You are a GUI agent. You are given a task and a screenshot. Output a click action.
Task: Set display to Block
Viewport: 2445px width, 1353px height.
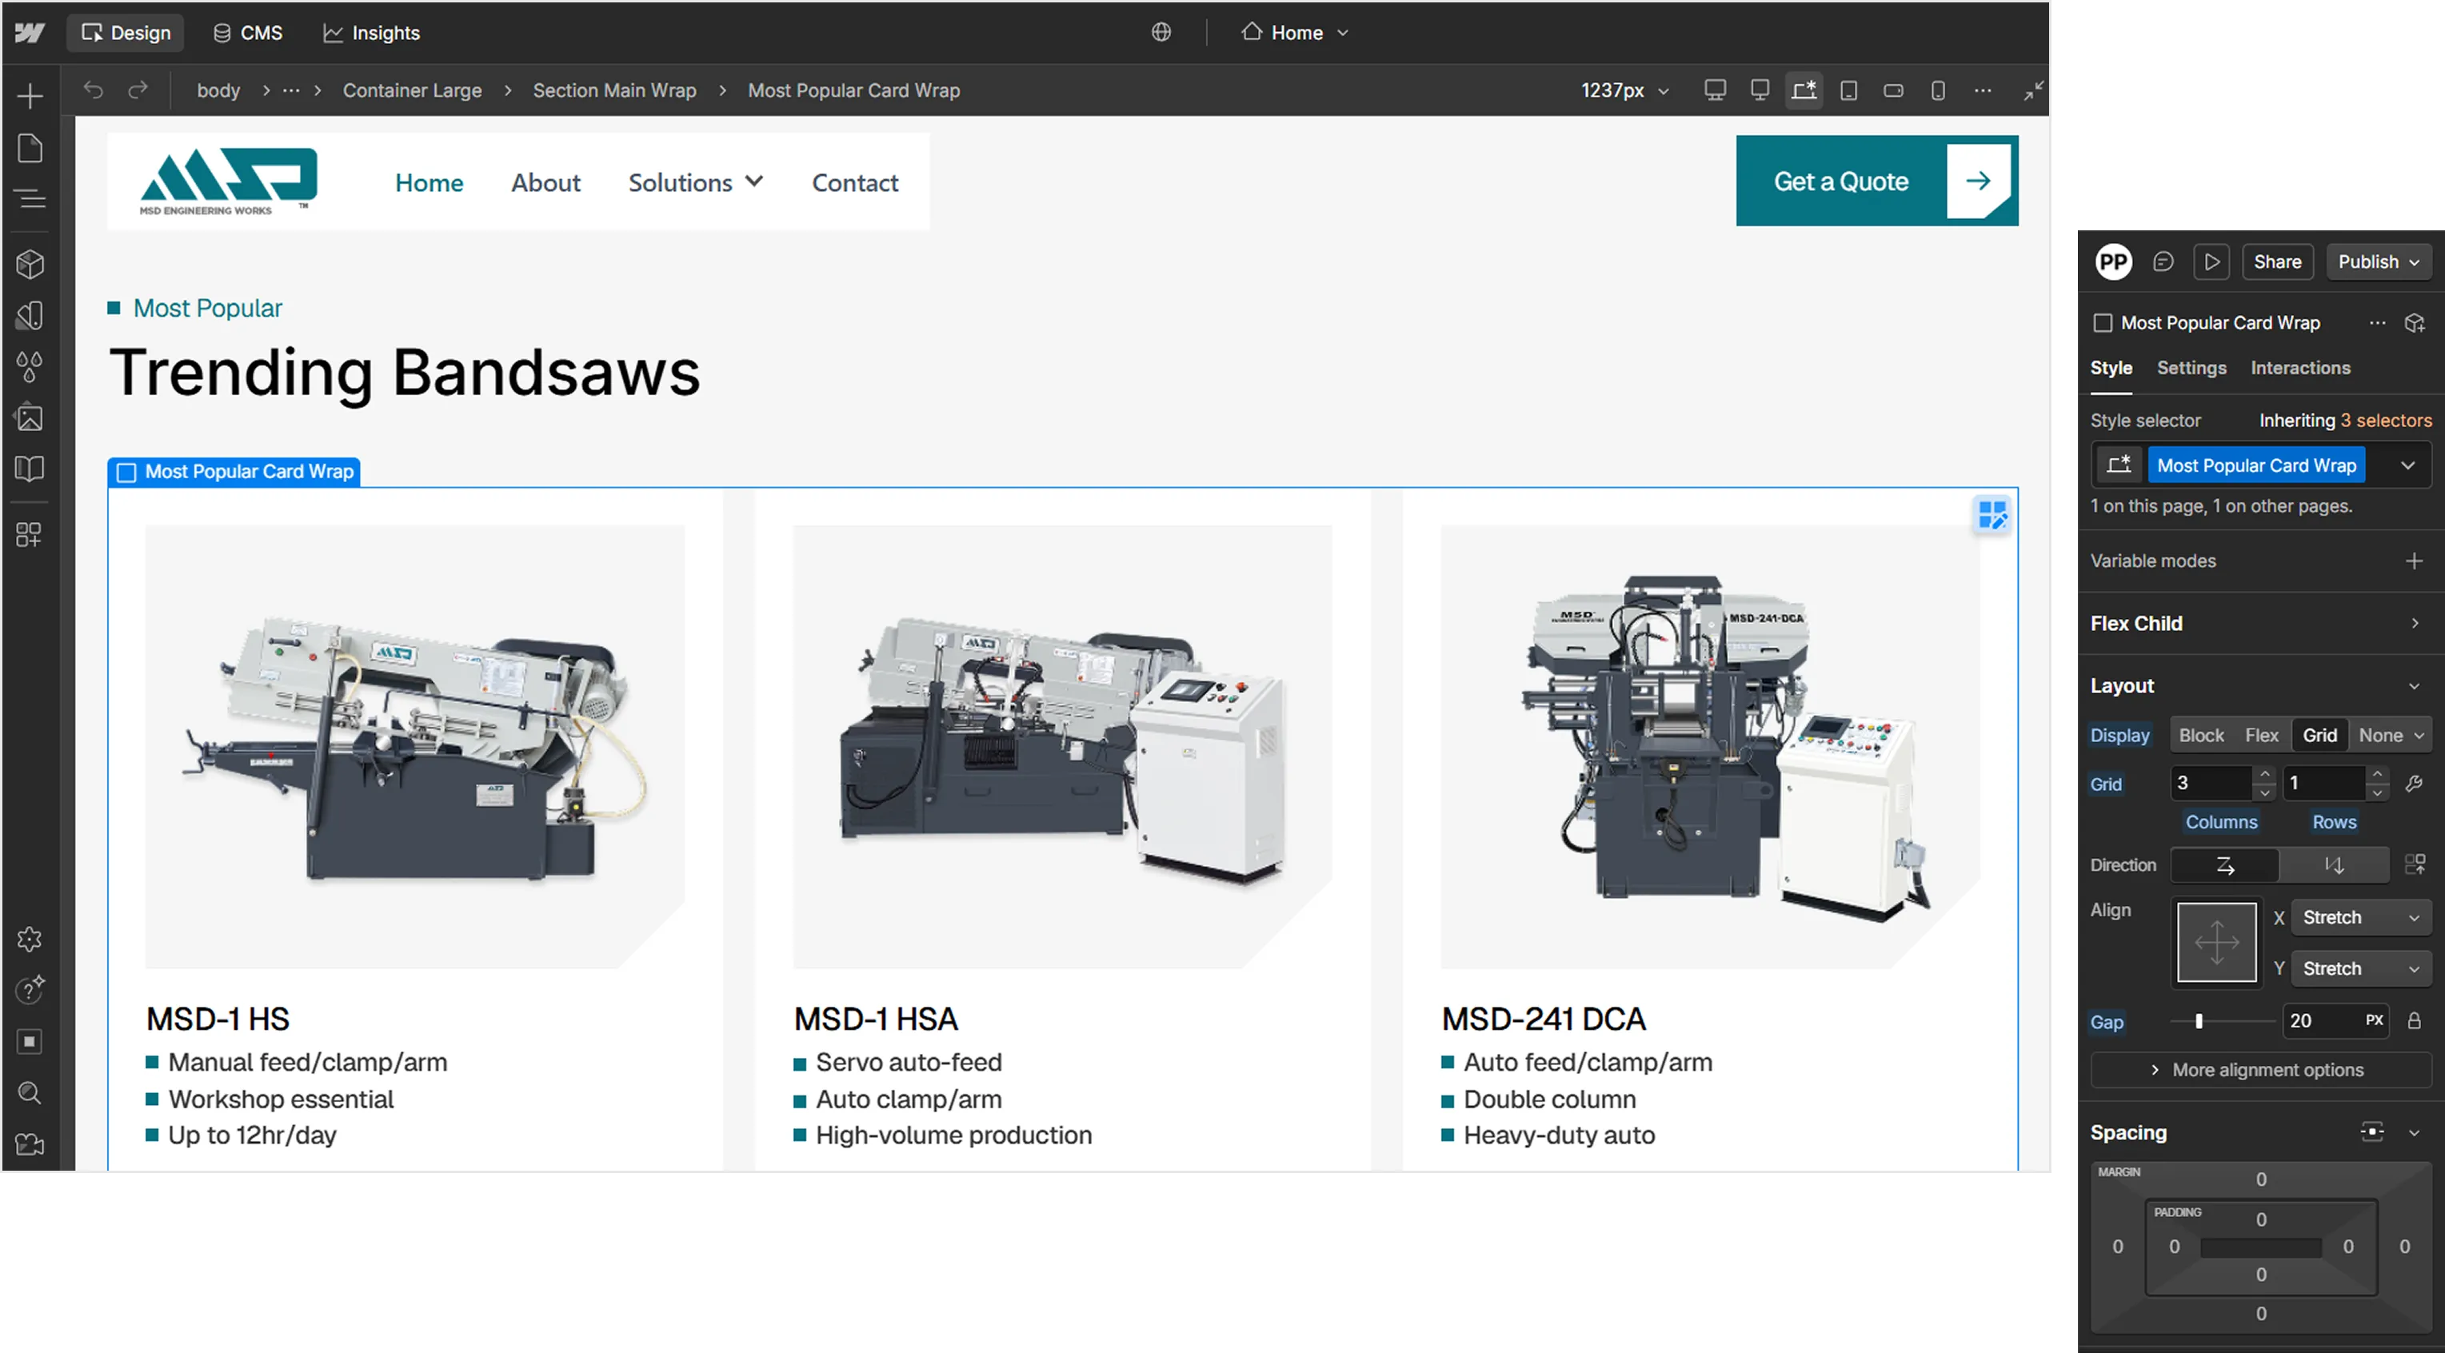2201,736
